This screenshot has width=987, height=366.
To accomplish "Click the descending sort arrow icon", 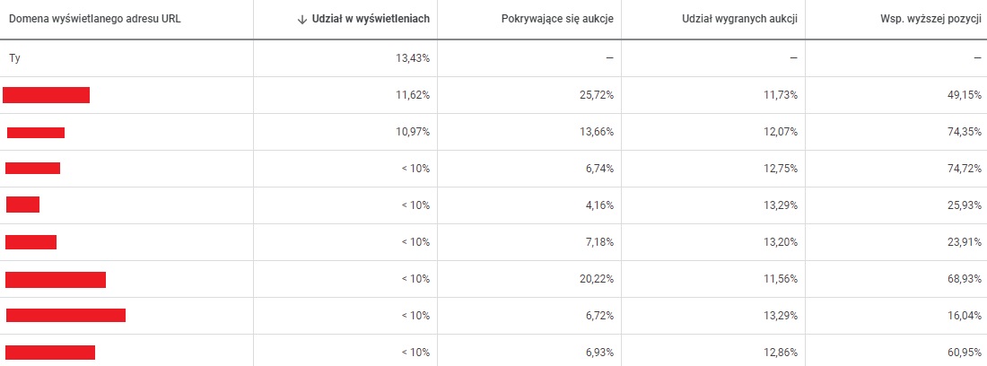I will (302, 20).
